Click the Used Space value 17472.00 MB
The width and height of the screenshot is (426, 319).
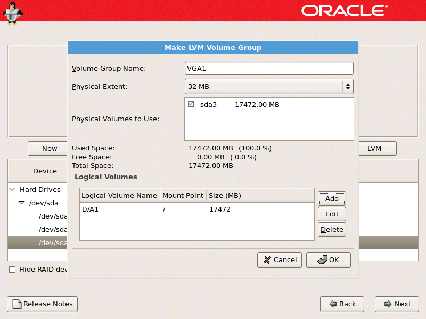point(211,148)
